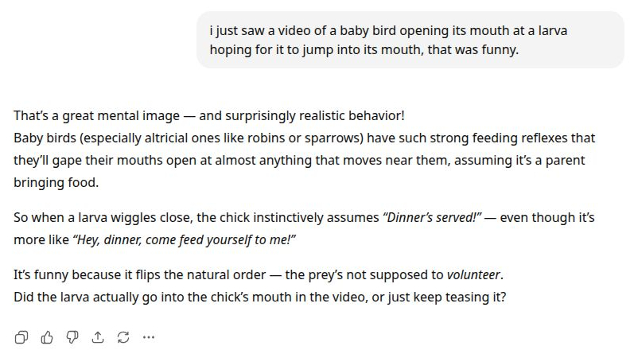Regenerate the response with the refresh icon
The width and height of the screenshot is (638, 350).
click(x=123, y=337)
